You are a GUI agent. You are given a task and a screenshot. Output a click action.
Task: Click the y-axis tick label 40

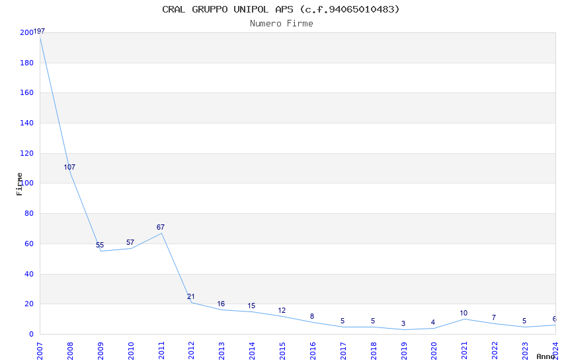coord(29,275)
